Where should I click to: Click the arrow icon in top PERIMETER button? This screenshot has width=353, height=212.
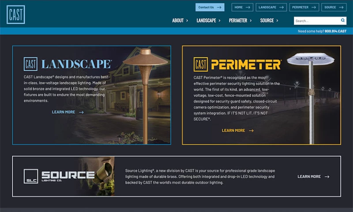314,8
